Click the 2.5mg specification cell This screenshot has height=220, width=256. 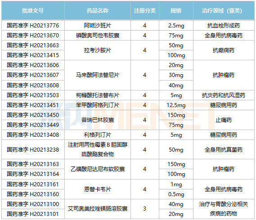(176, 26)
